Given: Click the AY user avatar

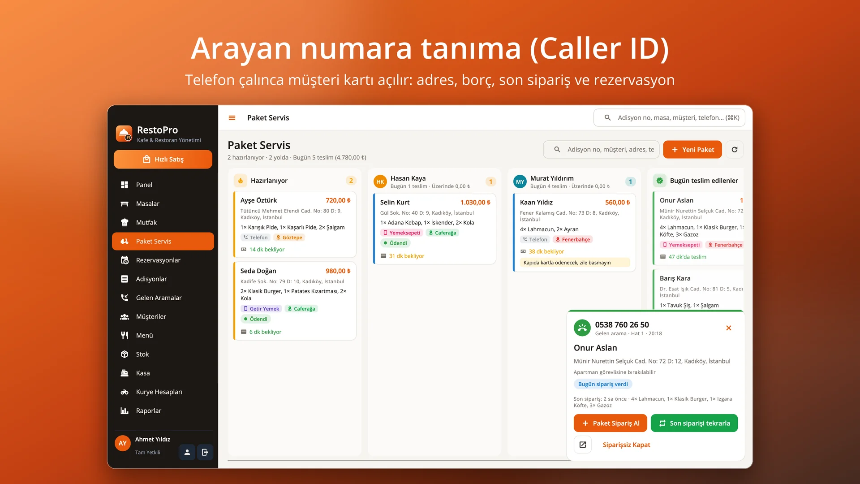Looking at the screenshot, I should click(x=123, y=443).
